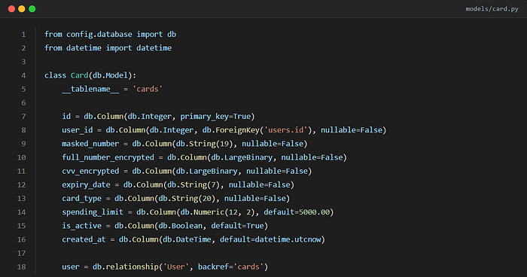Click the 'User' string on line 18

pos(176,266)
